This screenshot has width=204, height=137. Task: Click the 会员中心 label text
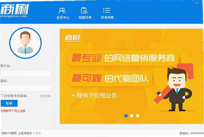click(63, 18)
